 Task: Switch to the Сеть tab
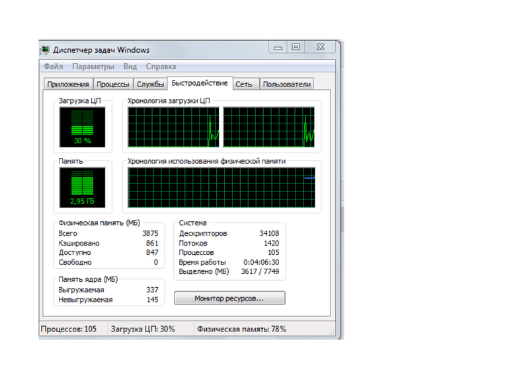click(244, 85)
